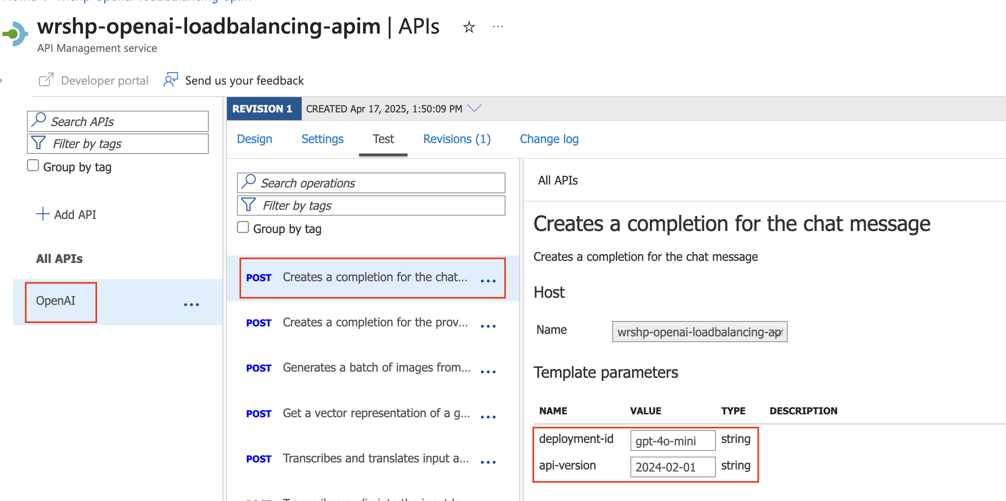Open the more options ellipsis in header
1006x501 pixels.
pyautogui.click(x=498, y=27)
